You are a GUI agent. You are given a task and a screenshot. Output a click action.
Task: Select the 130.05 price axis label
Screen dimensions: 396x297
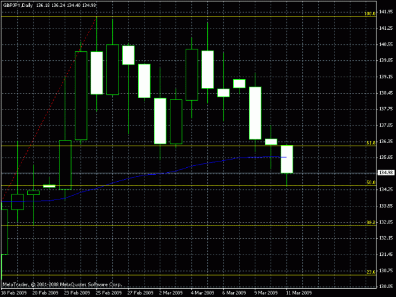(x=386, y=286)
